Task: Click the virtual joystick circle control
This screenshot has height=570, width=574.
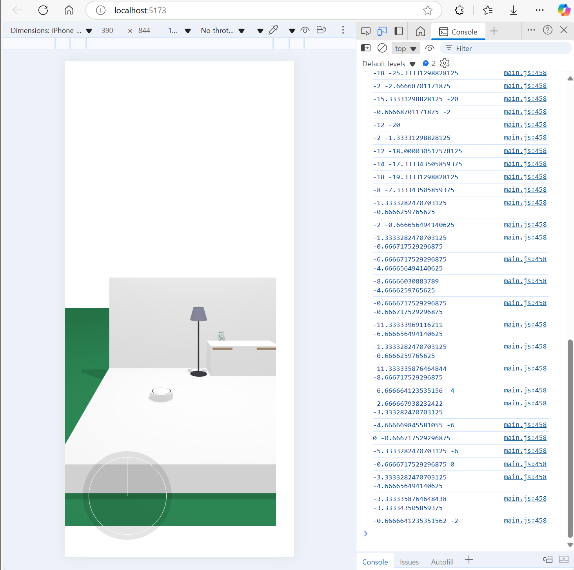Action: click(127, 496)
